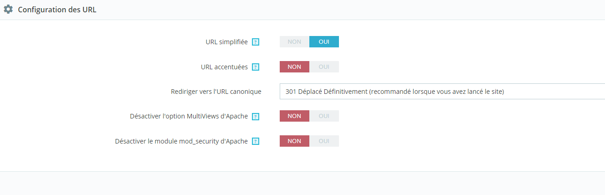Switch MultiViews d'Apache option to OUI

click(x=324, y=116)
